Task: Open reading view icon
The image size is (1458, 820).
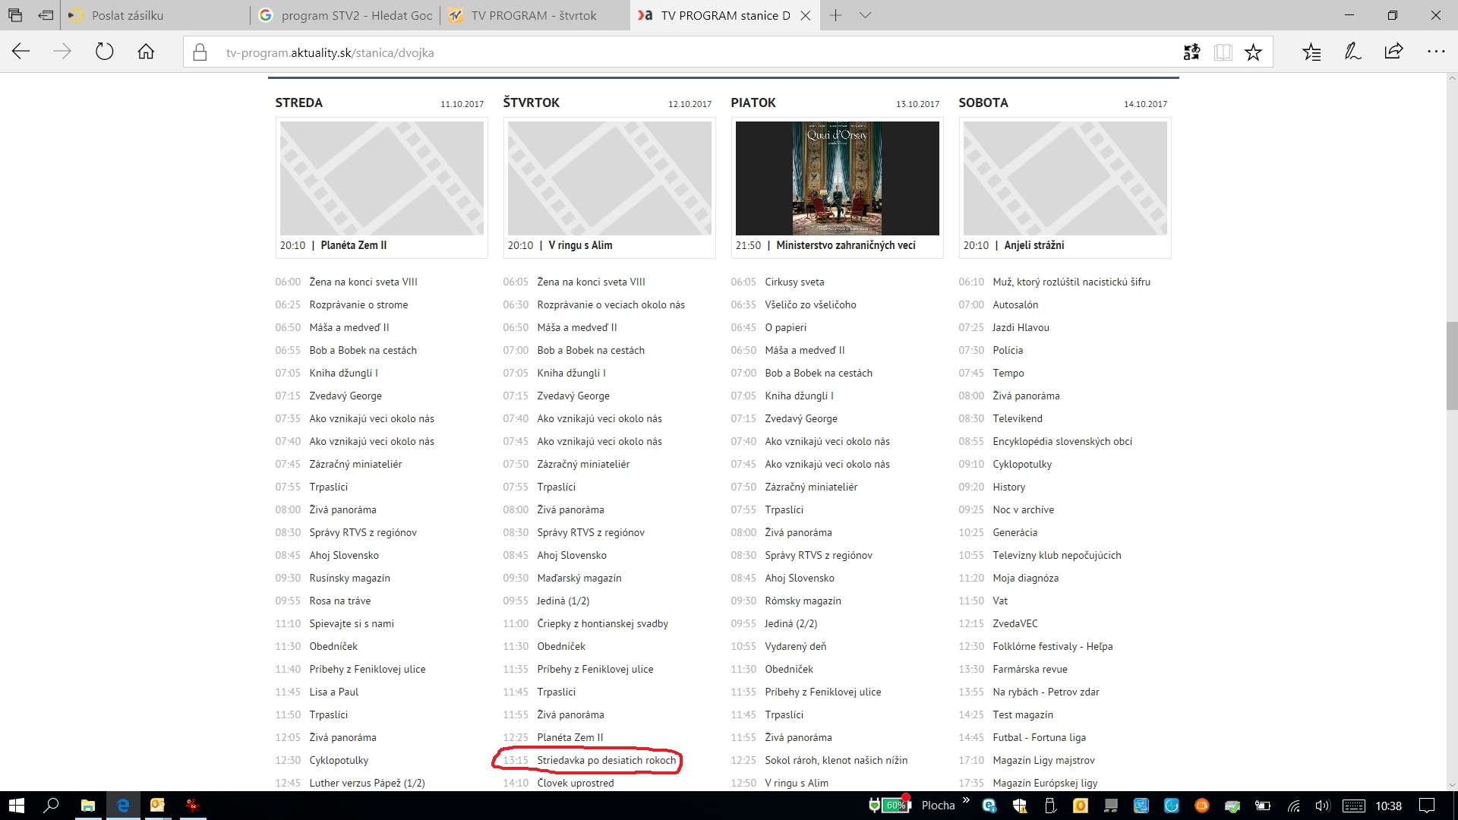Action: pyautogui.click(x=1223, y=52)
